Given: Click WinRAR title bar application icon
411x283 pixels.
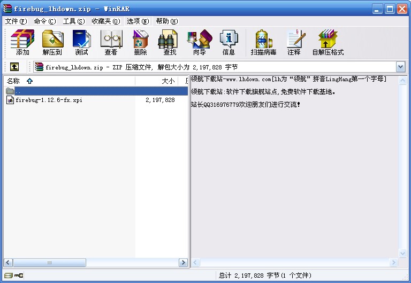Looking at the screenshot, I should (x=7, y=9).
